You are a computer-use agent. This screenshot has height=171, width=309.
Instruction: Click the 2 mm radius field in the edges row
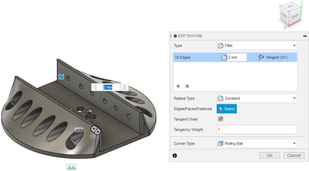237,57
